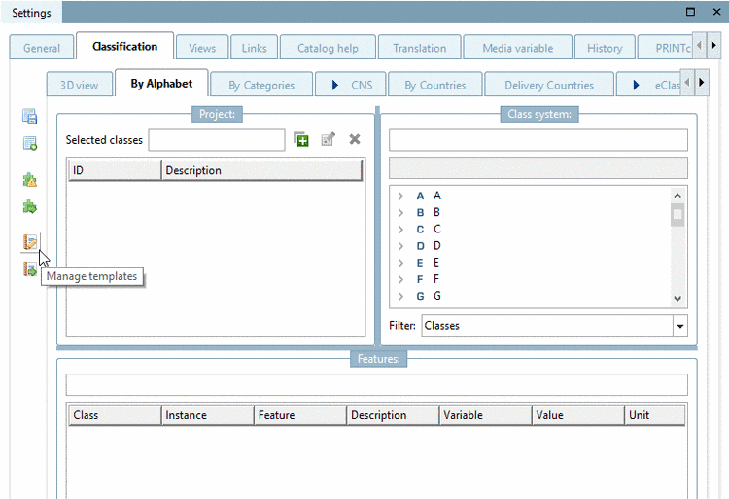Expand tree node C

click(x=400, y=230)
